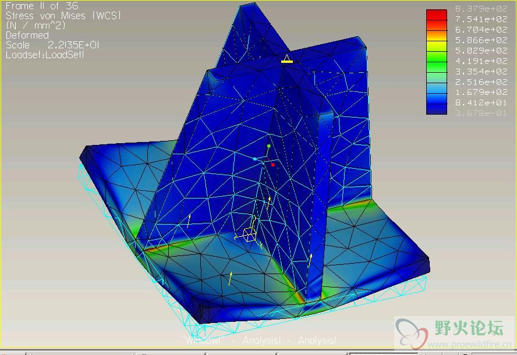Image resolution: width=517 pixels, height=355 pixels.
Task: Pick the darkest blue band of the legend
Action: [437, 109]
